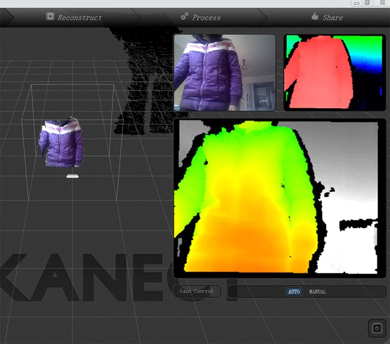Open the Reconstruct tab
390x344 pixels.
(x=79, y=17)
